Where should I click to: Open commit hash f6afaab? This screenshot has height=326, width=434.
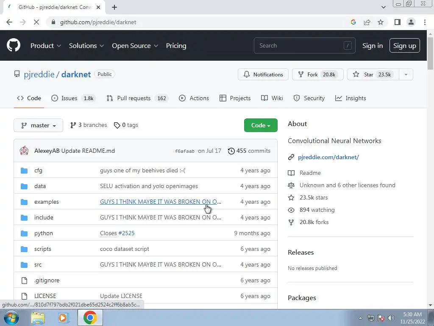pyautogui.click(x=185, y=151)
